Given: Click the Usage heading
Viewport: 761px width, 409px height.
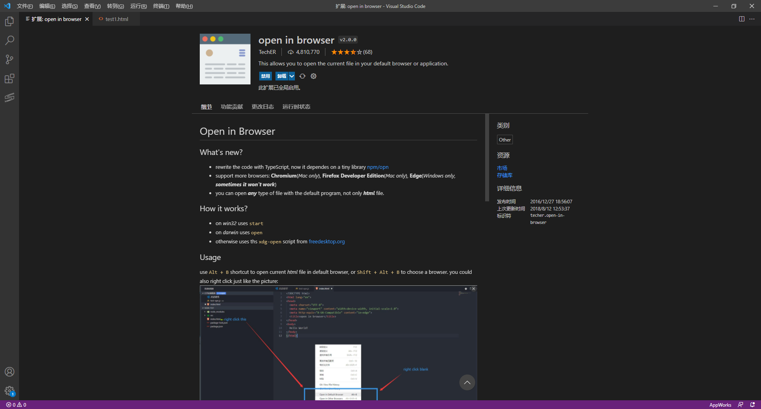Looking at the screenshot, I should pyautogui.click(x=210, y=257).
